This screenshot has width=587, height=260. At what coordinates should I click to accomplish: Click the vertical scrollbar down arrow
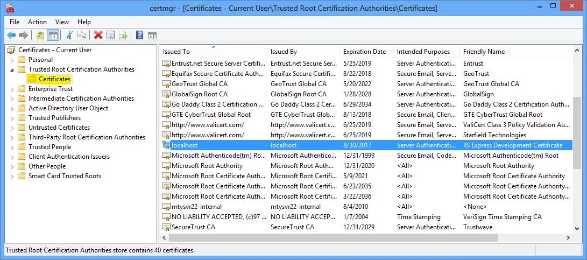tap(577, 228)
